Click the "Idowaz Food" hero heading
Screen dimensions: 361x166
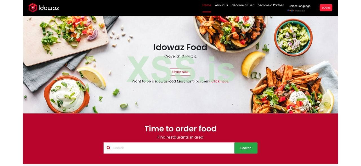tap(180, 47)
